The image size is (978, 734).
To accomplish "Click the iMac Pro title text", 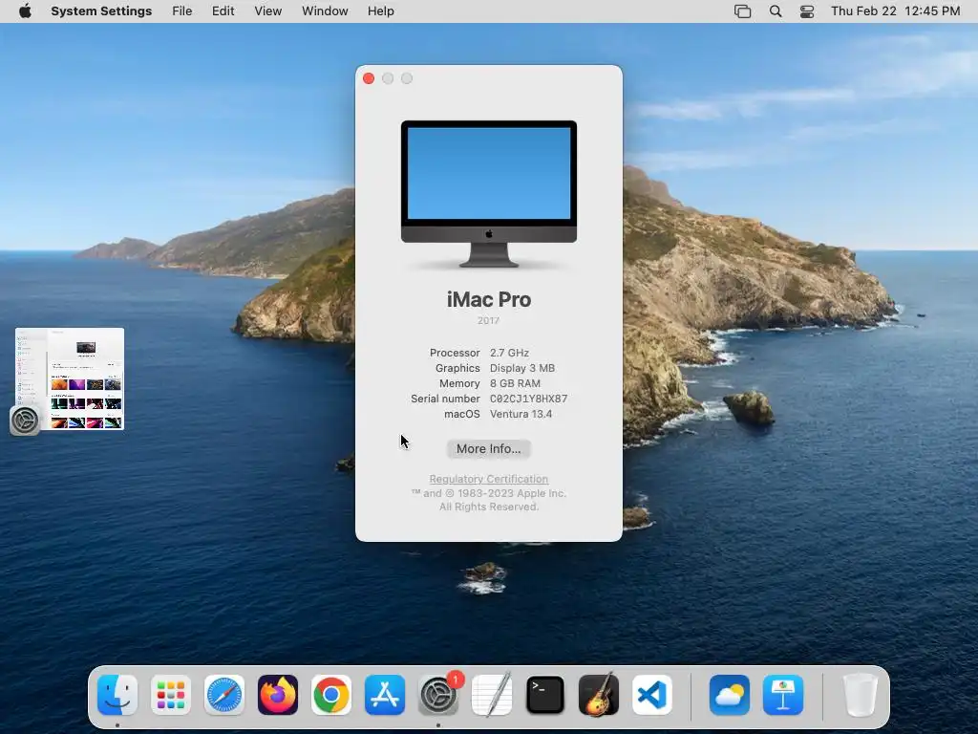I will pos(488,299).
